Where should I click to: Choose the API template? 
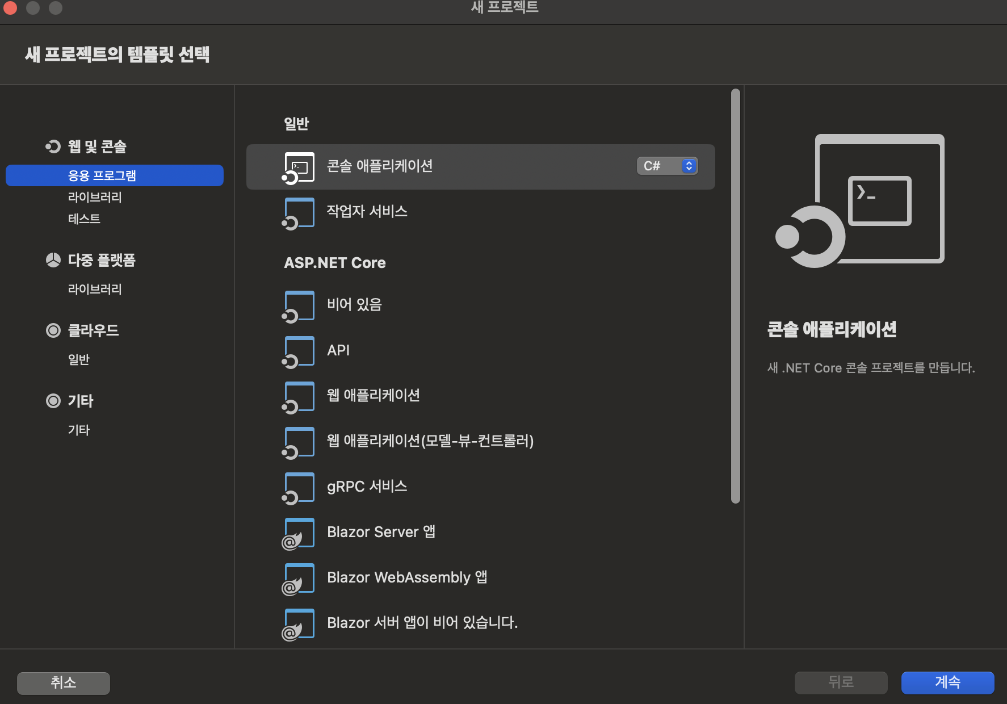click(x=481, y=351)
